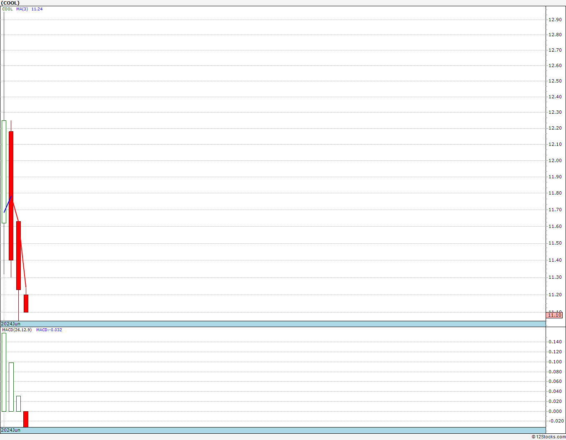566x440 pixels.
Task: Click the blue moving average line segment
Action: (x=7, y=204)
